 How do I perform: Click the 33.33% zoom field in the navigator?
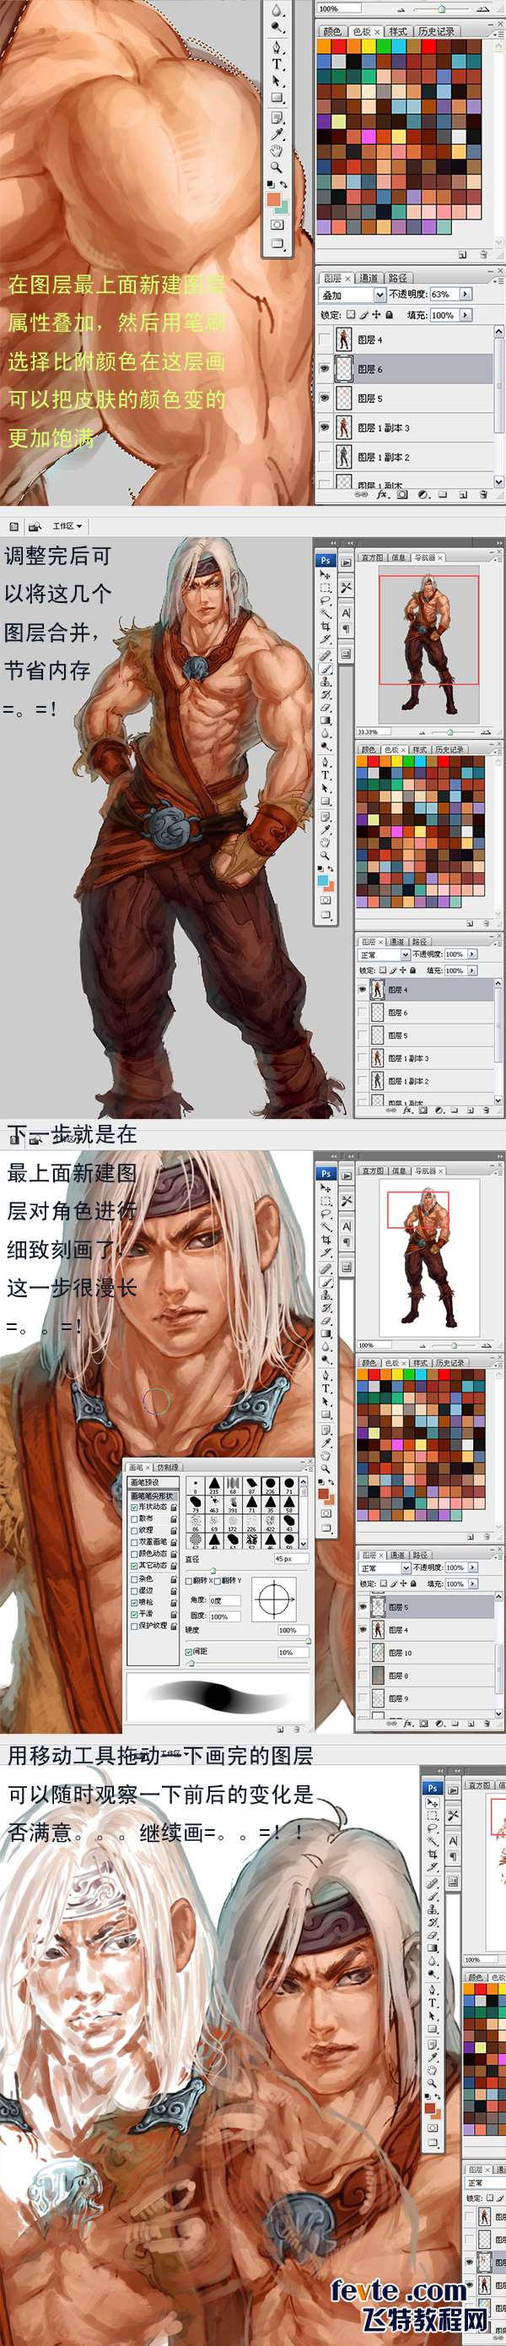click(x=374, y=731)
